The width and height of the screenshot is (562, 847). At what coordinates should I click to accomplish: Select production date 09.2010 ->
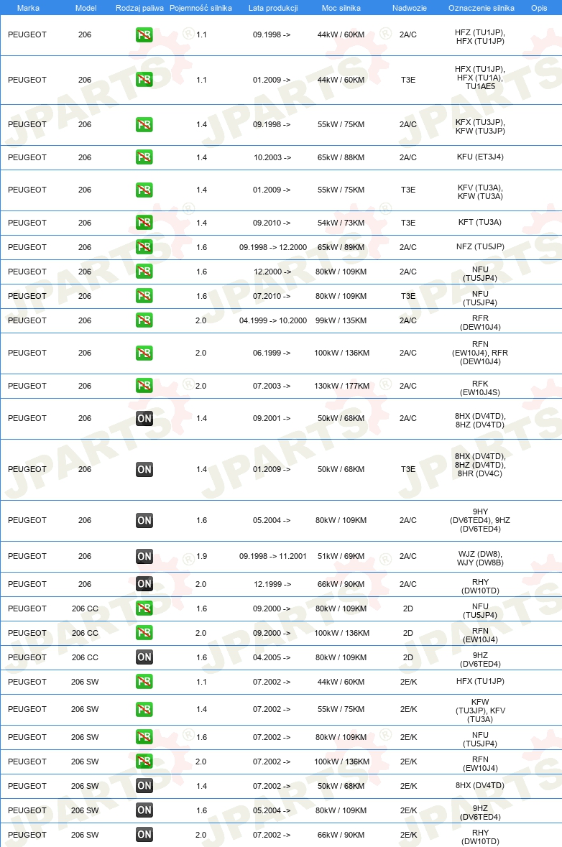click(271, 223)
